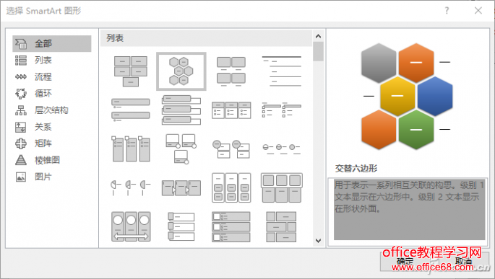Click the scroll down arrow in gallery
The image size is (495, 279).
pyautogui.click(x=318, y=241)
